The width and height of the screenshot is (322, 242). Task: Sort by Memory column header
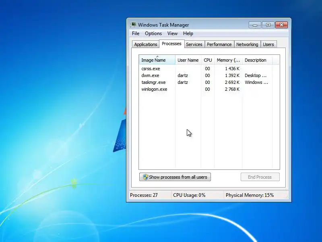pos(228,60)
